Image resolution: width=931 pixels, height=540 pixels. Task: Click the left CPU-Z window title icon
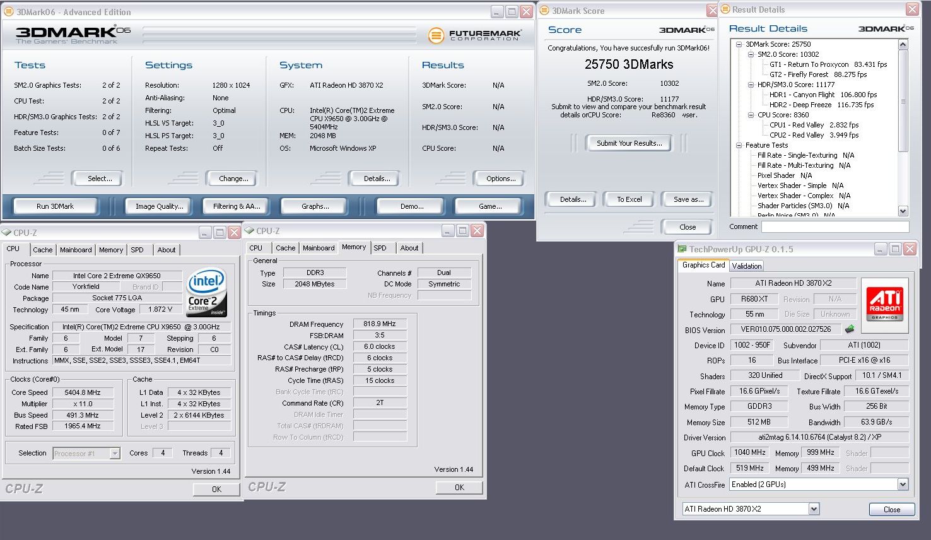[x=7, y=232]
